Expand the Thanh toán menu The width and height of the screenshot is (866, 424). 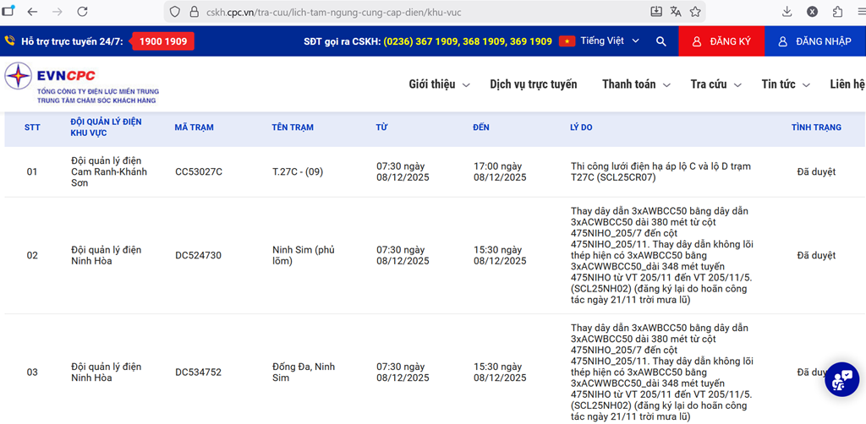click(x=635, y=84)
